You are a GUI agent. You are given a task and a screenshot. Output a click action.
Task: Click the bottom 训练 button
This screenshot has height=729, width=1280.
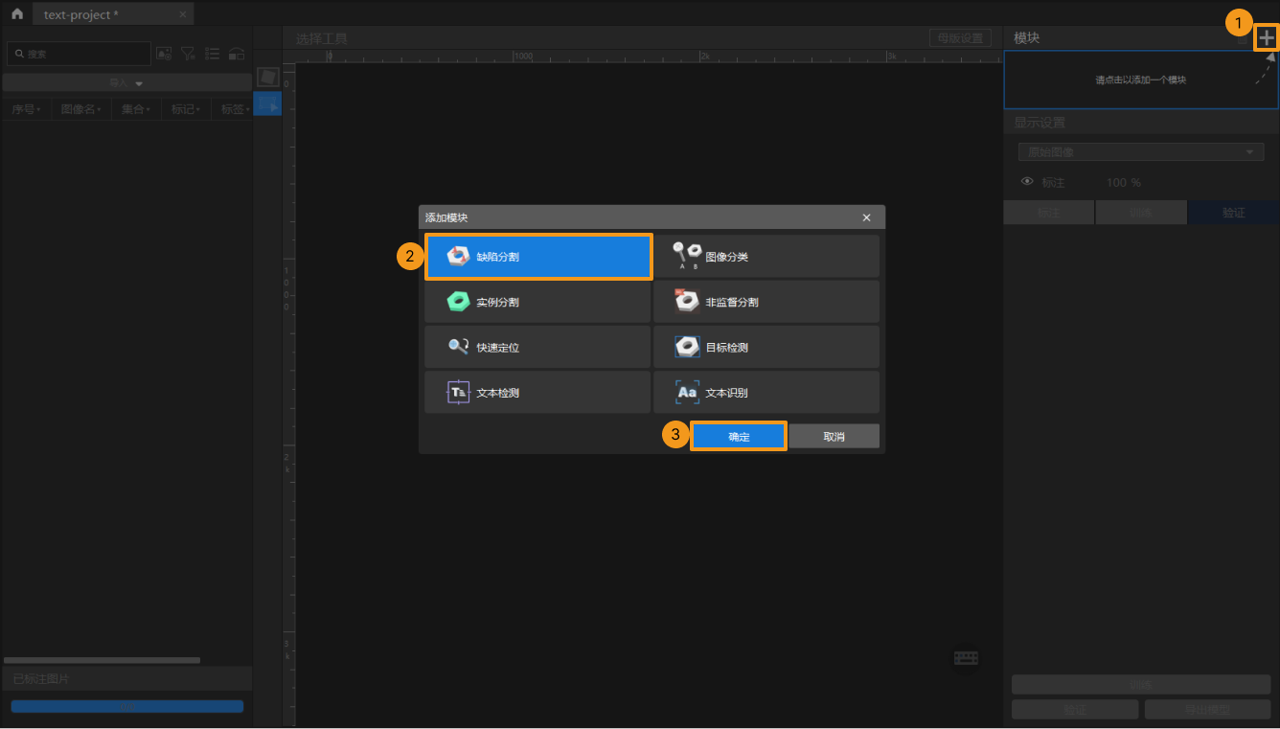(1140, 684)
